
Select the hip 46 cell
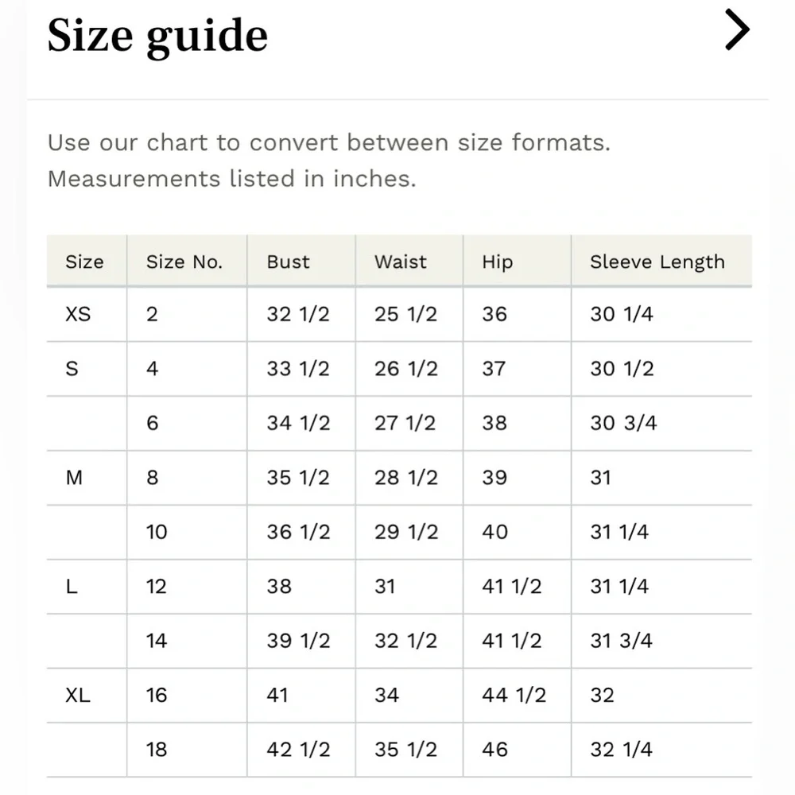(494, 750)
